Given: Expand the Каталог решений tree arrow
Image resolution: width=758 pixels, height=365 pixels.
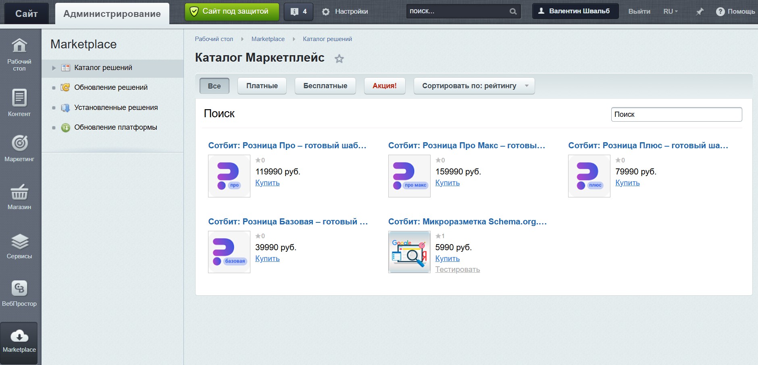Looking at the screenshot, I should tap(54, 68).
